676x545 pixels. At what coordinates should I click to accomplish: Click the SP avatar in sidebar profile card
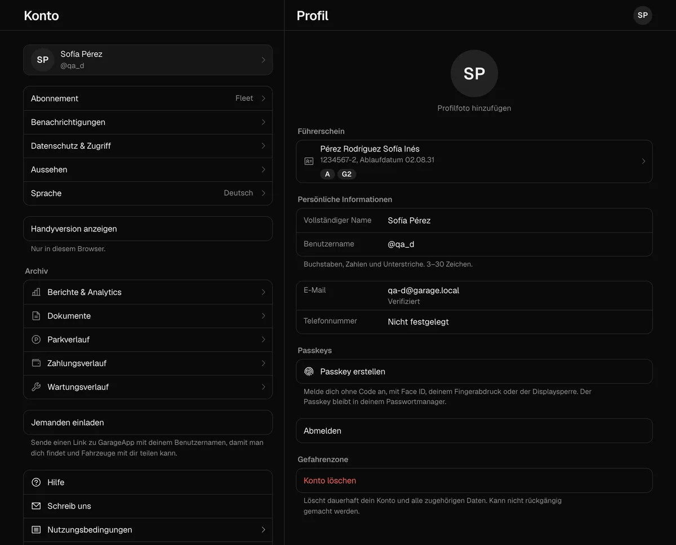(43, 60)
